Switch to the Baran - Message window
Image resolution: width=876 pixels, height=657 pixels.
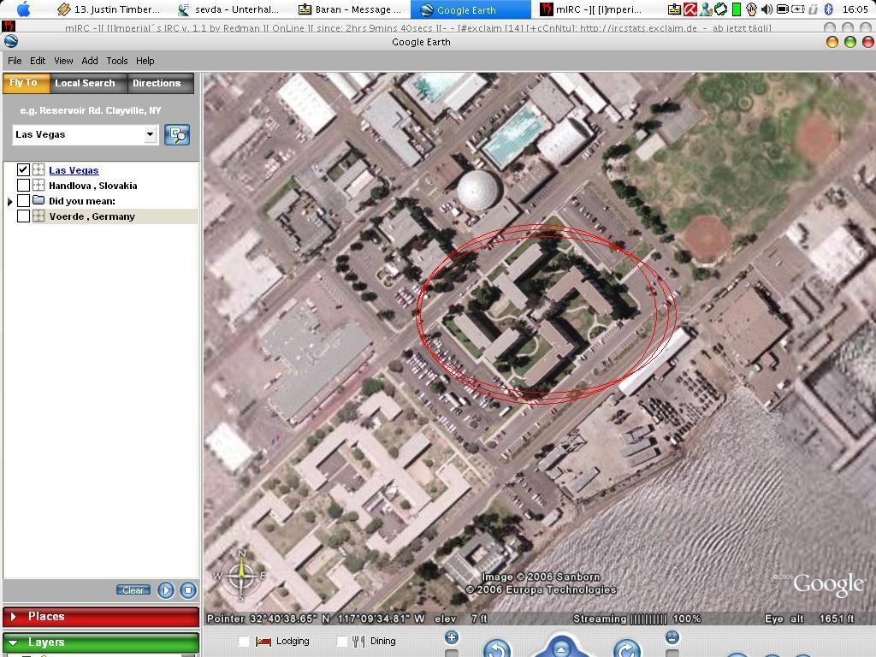pos(351,9)
